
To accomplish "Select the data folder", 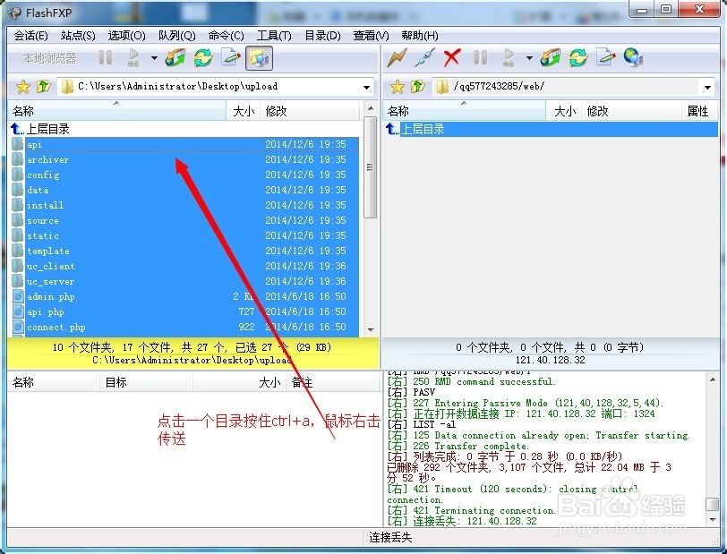I will (184, 190).
